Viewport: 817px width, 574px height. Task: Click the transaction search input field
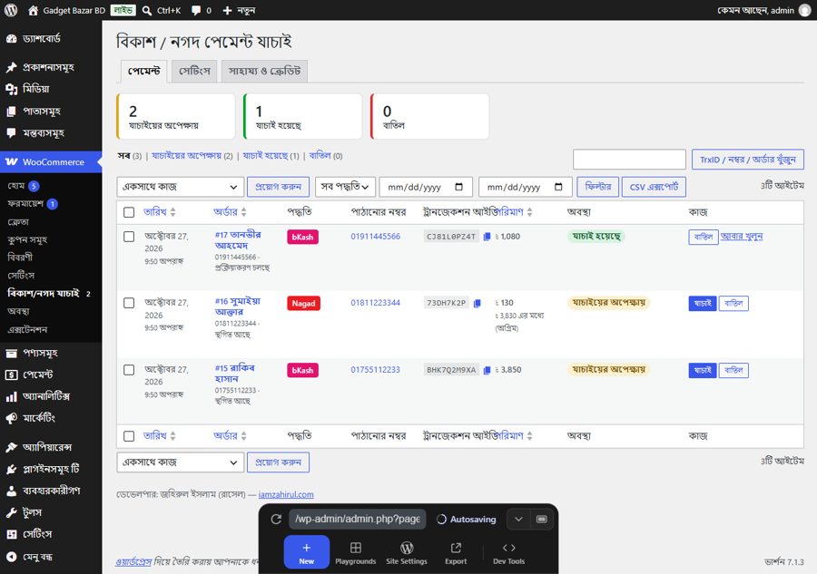point(629,160)
